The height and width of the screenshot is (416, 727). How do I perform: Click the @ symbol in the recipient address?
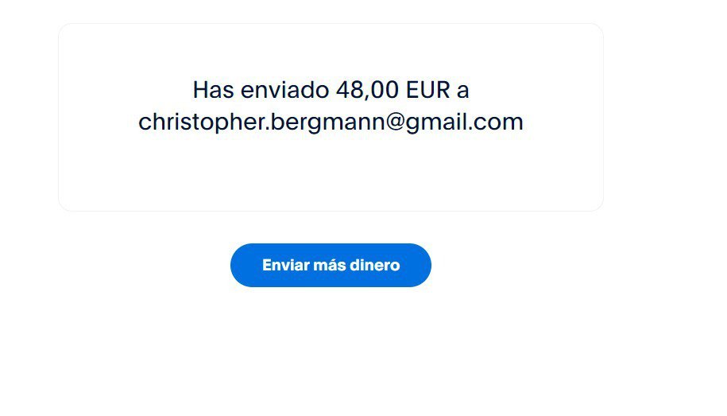(395, 122)
